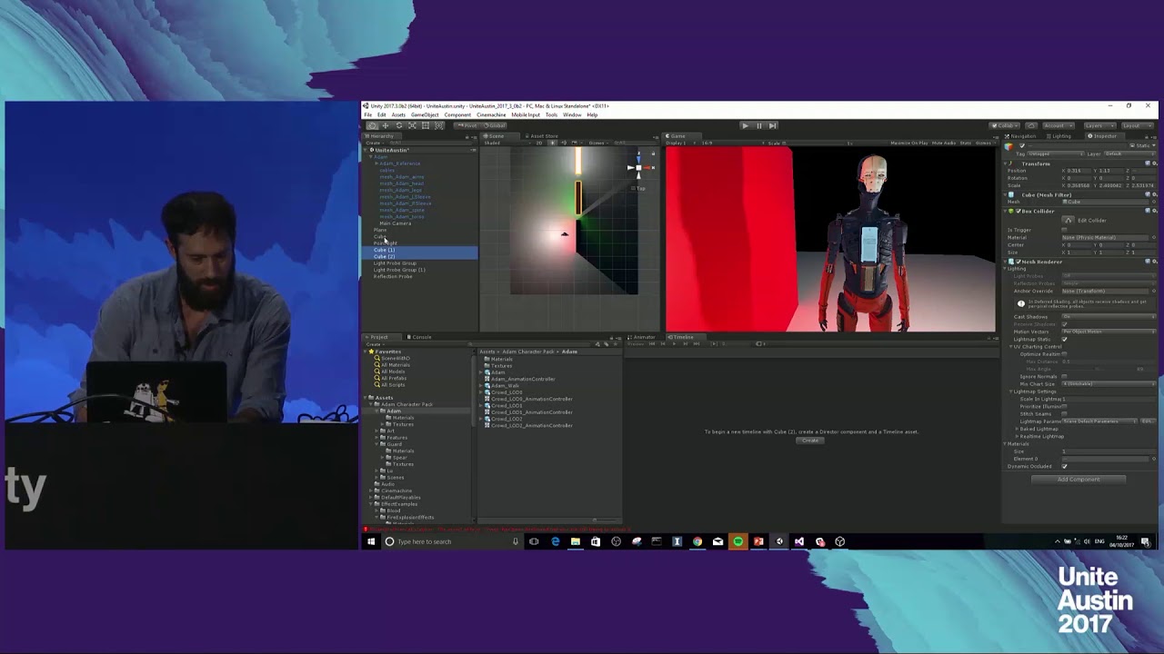This screenshot has width=1164, height=654.
Task: Toggle scene lighting sun icon
Action: pos(553,143)
